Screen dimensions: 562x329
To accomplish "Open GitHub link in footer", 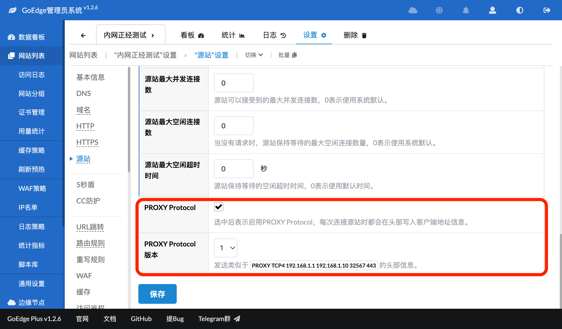I will point(141,319).
